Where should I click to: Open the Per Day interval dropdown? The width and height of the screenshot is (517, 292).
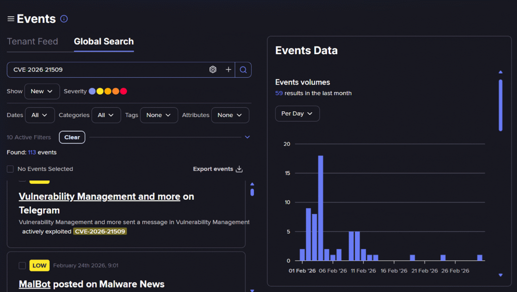click(x=297, y=114)
